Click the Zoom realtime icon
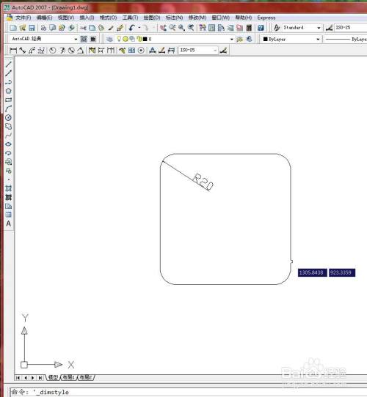The width and height of the screenshot is (367, 397). point(172,28)
